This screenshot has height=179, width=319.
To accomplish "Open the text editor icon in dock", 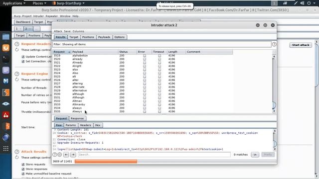I will 5,70.
